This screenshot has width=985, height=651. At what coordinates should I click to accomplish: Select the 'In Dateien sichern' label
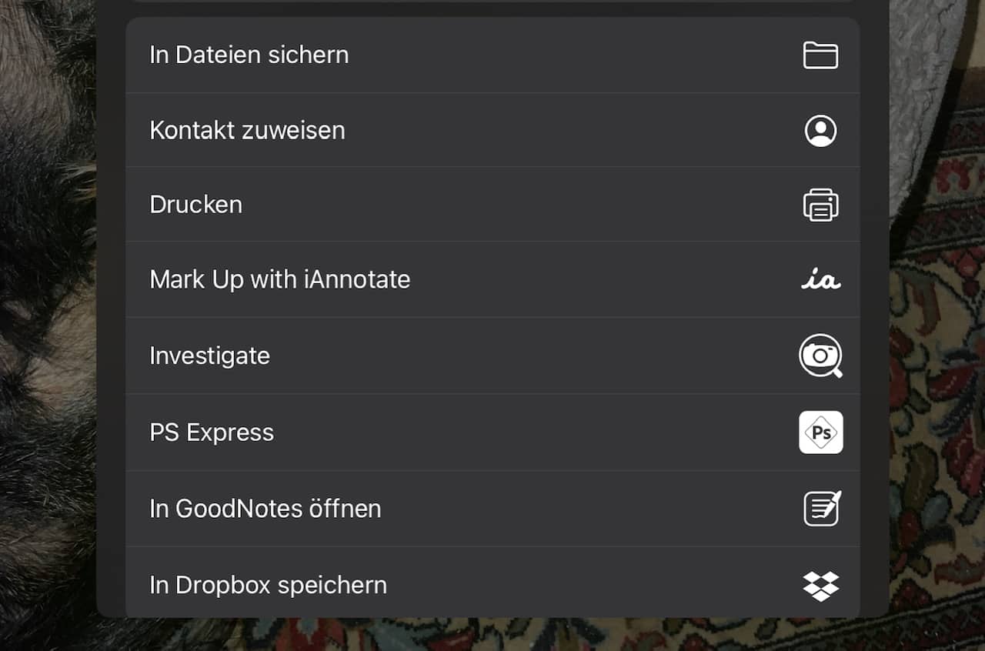[x=249, y=55]
